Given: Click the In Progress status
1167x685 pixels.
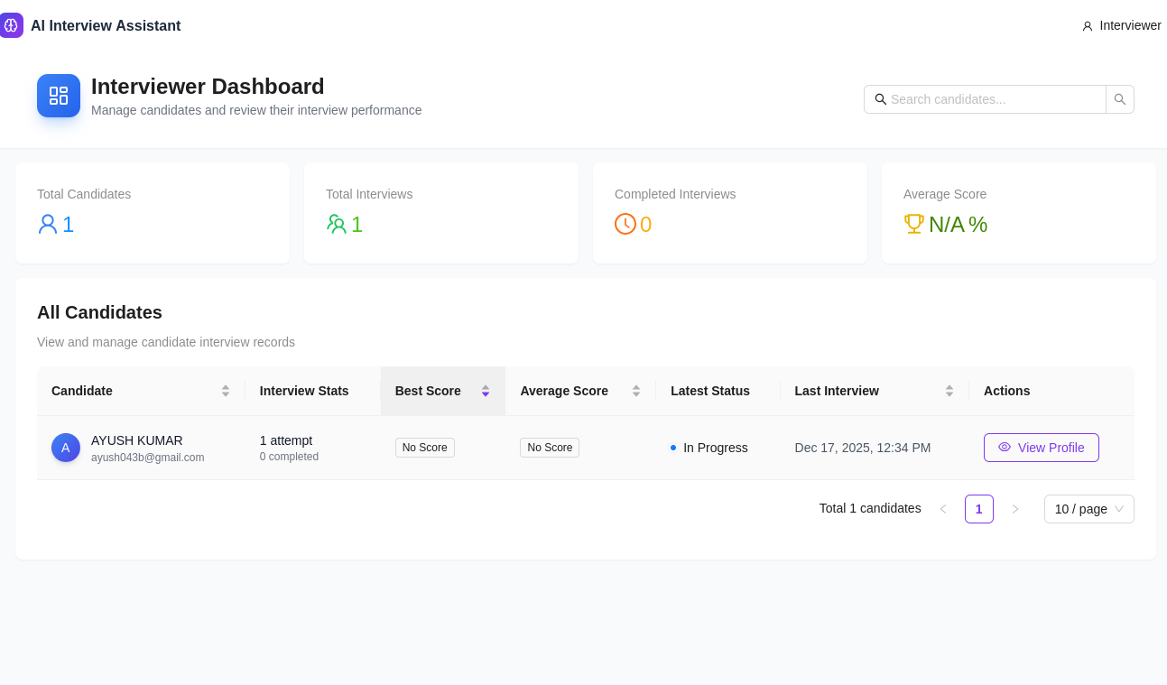Looking at the screenshot, I should (709, 448).
